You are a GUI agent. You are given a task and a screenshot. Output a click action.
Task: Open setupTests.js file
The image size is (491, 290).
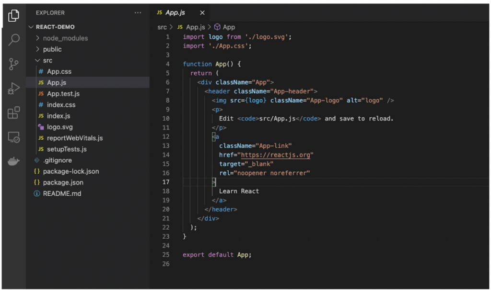(x=88, y=149)
